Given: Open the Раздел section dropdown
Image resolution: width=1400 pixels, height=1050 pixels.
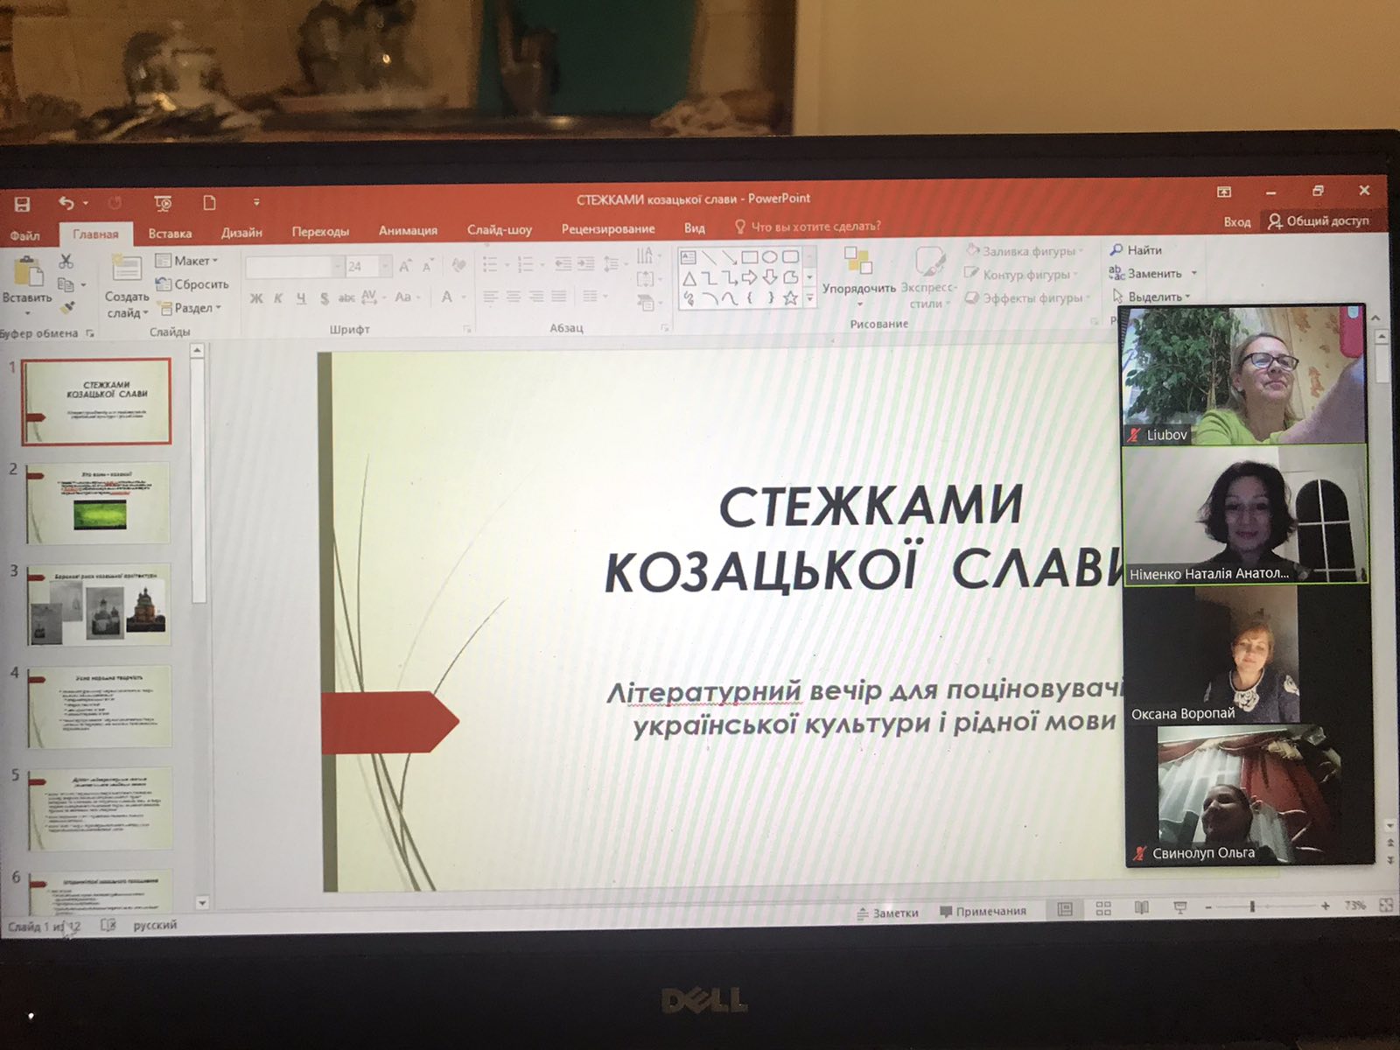Looking at the screenshot, I should [189, 308].
